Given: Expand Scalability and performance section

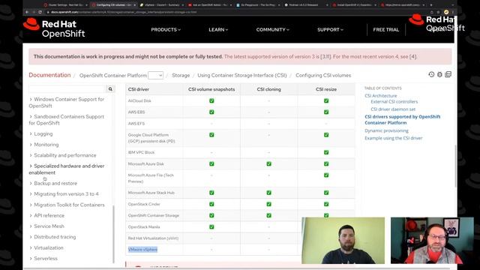Looking at the screenshot, I should tap(62, 155).
